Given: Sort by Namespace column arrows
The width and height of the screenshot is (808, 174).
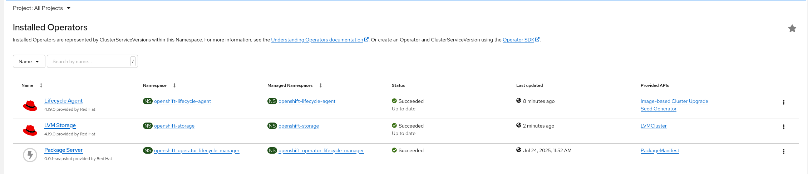Looking at the screenshot, I should (x=174, y=85).
